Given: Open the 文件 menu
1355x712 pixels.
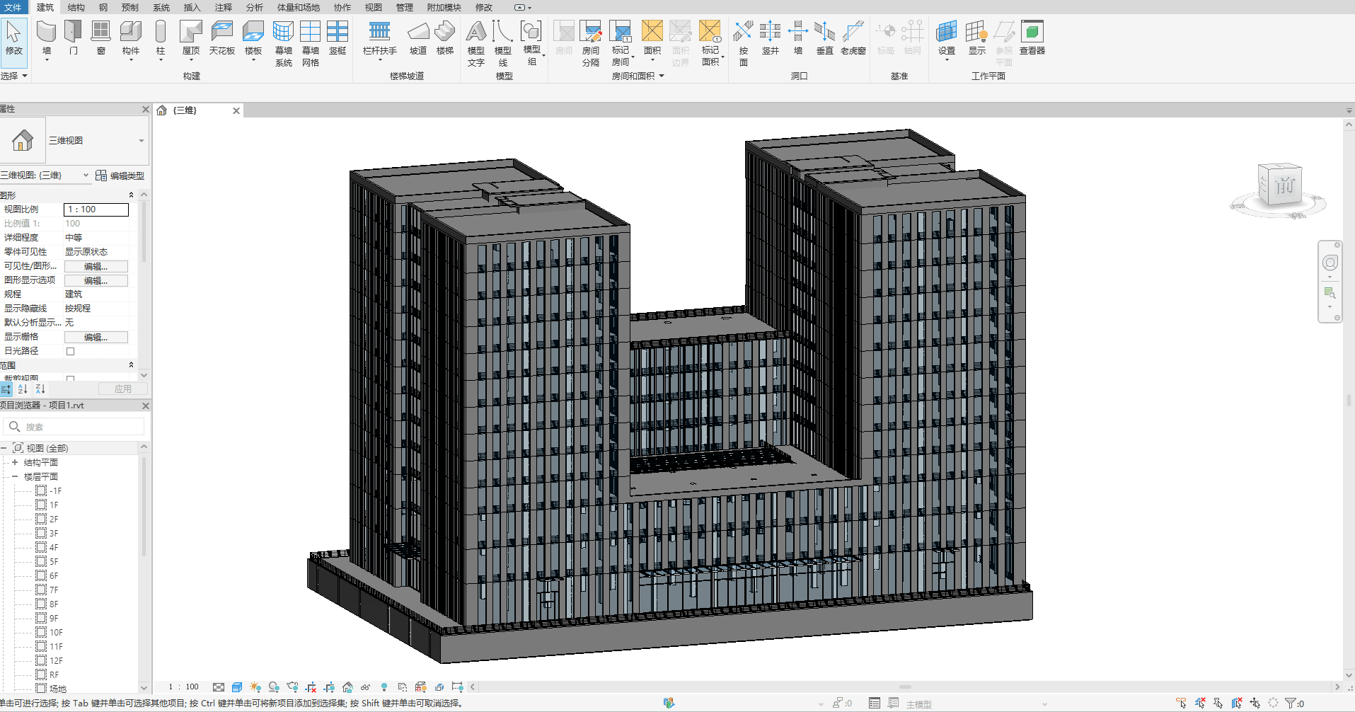Looking at the screenshot, I should 13,8.
